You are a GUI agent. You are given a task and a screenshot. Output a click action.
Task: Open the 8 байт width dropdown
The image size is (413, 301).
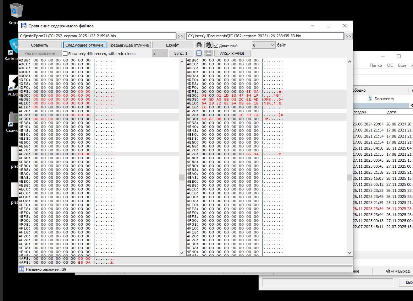point(264,45)
